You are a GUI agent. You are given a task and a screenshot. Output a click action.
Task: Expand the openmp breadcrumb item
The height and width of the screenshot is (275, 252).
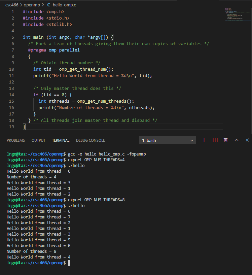pos(32,5)
